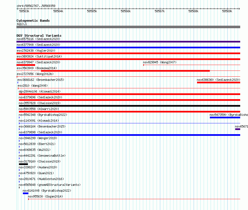Select nsv6386360 (Sedlazeck2020) label

(218, 80)
